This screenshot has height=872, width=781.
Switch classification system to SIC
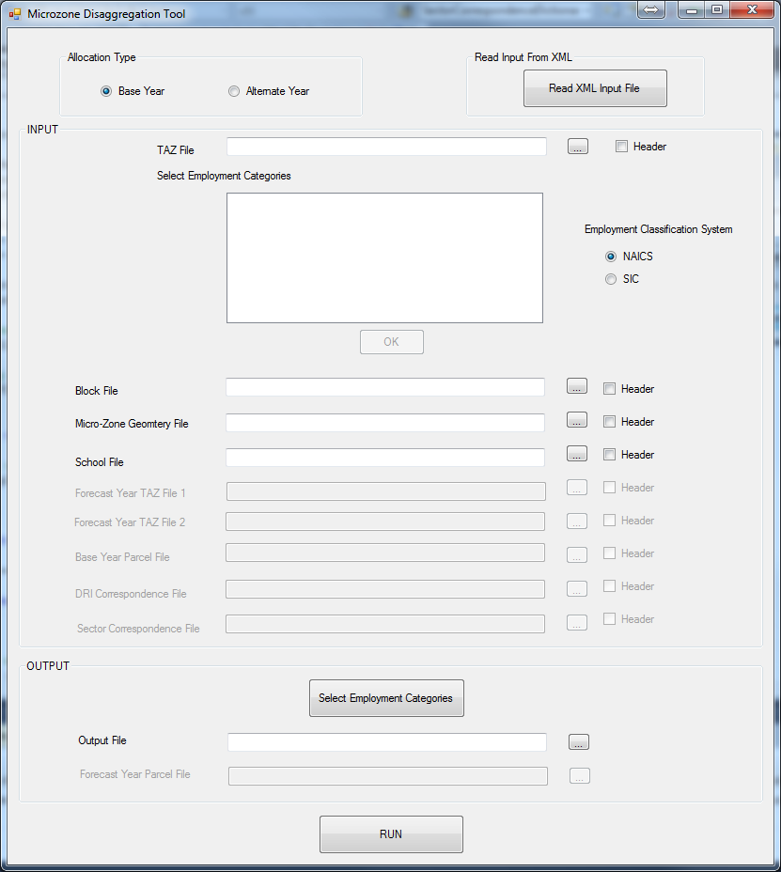(611, 279)
